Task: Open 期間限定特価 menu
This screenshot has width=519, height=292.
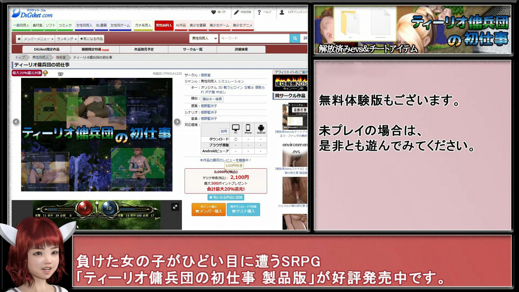Action: (x=95, y=49)
